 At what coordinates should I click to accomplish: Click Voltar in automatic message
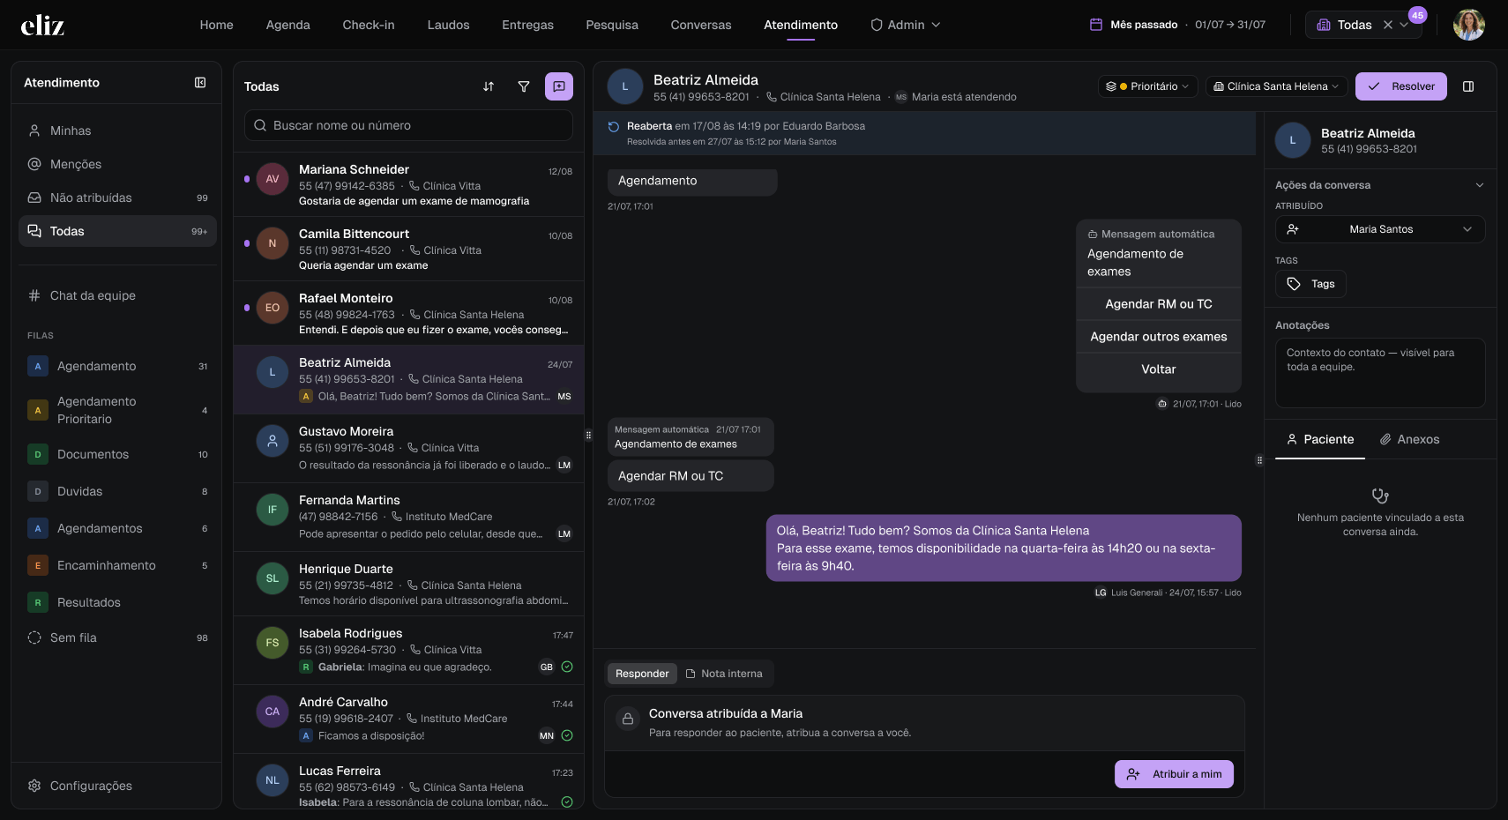coord(1159,369)
